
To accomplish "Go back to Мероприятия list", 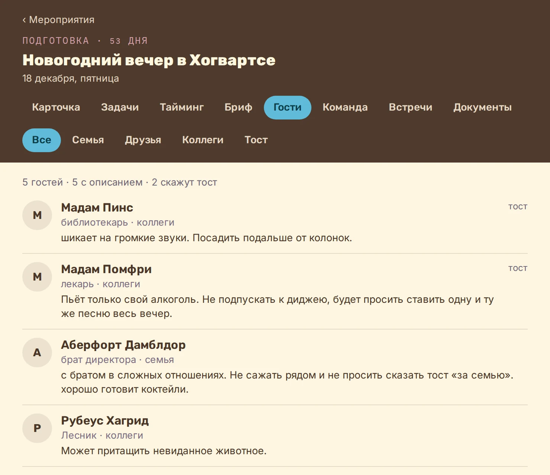I will 58,20.
